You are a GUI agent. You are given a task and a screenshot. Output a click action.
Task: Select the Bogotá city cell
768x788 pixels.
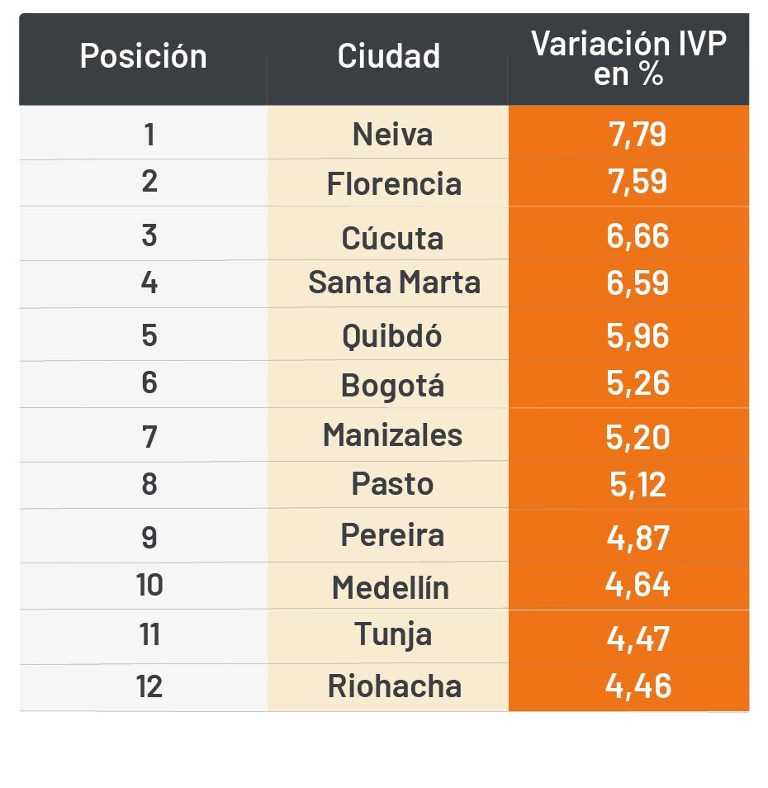(392, 385)
